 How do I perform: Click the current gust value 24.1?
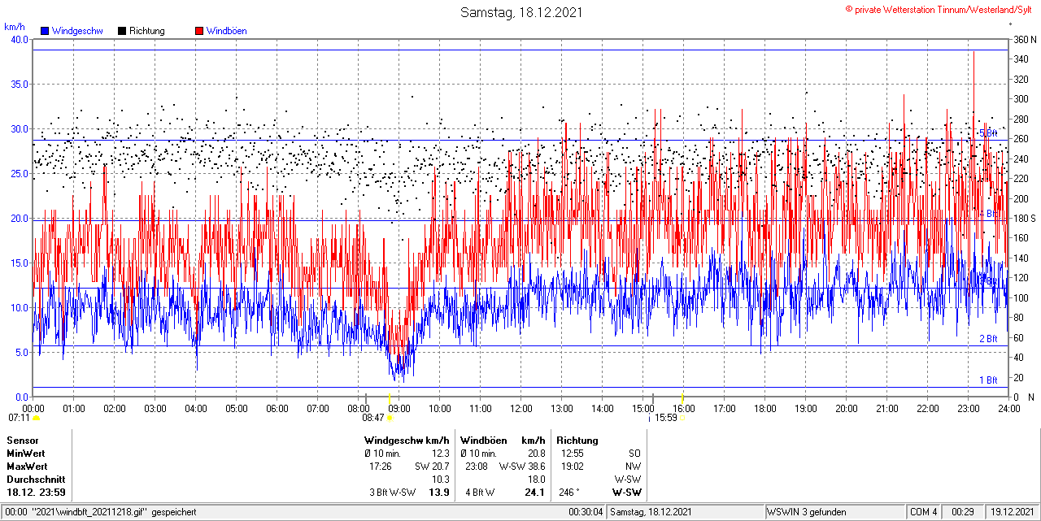[x=534, y=493]
